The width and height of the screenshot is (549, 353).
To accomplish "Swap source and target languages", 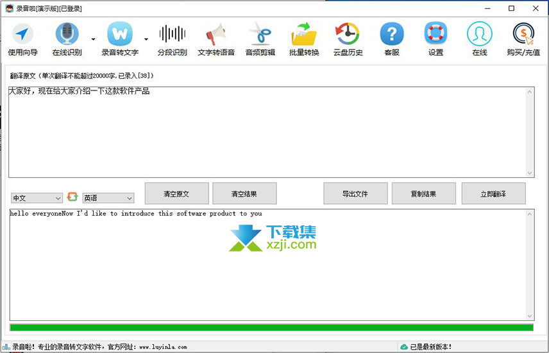I will coord(72,196).
